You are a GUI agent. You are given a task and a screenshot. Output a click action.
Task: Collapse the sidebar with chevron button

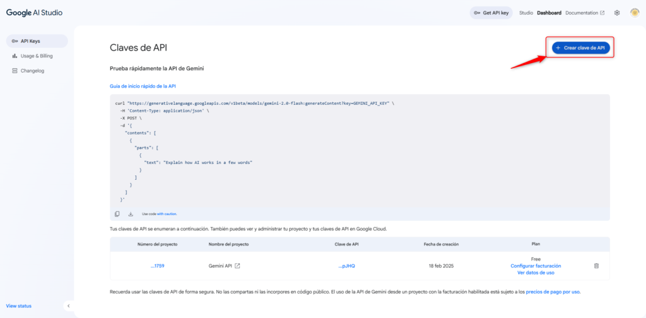[x=69, y=306]
